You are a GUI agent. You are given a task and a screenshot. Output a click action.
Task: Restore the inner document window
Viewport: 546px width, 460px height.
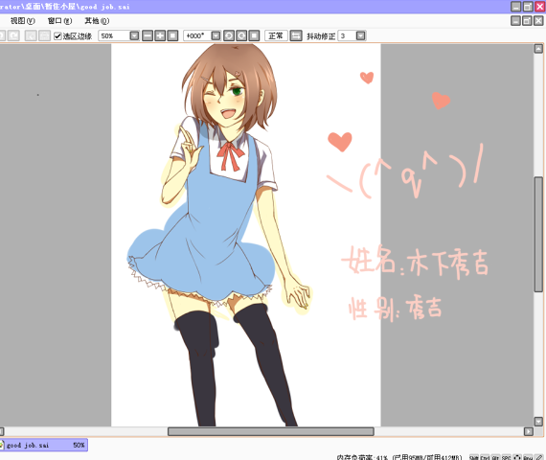(x=527, y=20)
